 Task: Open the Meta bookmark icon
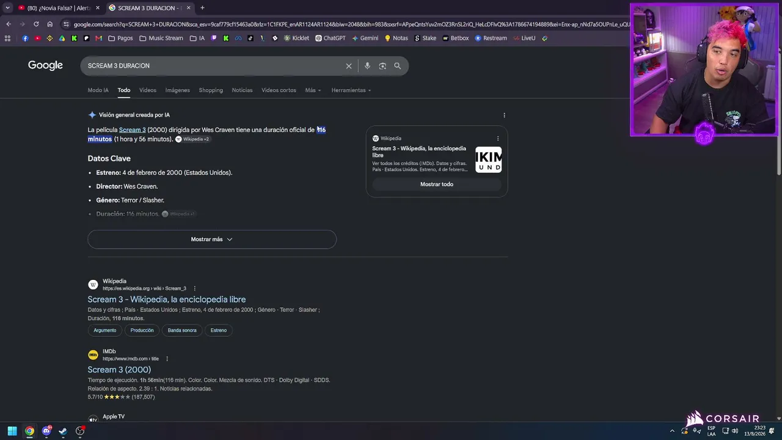(238, 38)
